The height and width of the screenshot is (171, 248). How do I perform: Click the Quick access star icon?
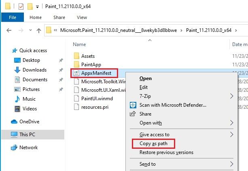[15, 51]
